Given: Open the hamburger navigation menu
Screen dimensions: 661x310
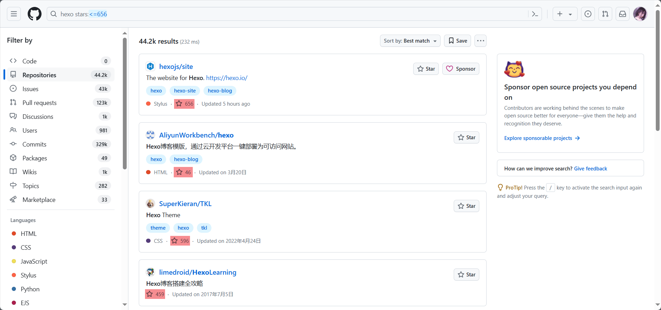Looking at the screenshot, I should pos(14,14).
